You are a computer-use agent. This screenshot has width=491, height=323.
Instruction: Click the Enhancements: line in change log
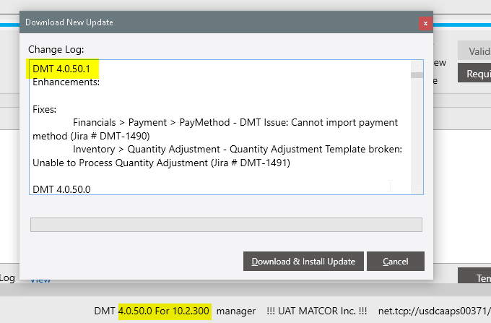tap(66, 82)
